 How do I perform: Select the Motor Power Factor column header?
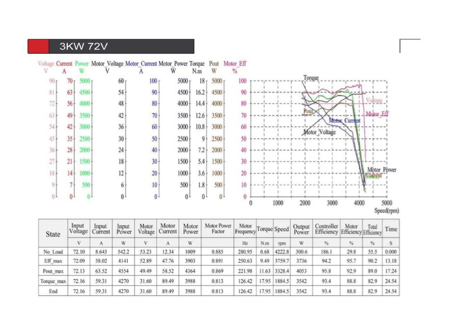[218, 229]
